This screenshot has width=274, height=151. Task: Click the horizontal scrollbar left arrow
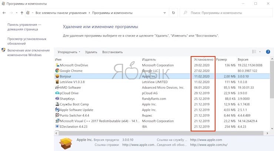pos(56,133)
